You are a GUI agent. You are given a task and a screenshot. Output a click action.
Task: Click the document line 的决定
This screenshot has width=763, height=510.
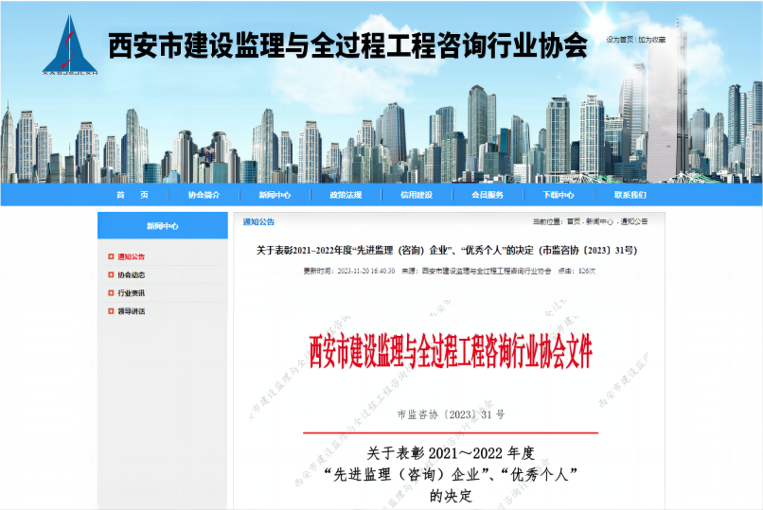point(451,496)
